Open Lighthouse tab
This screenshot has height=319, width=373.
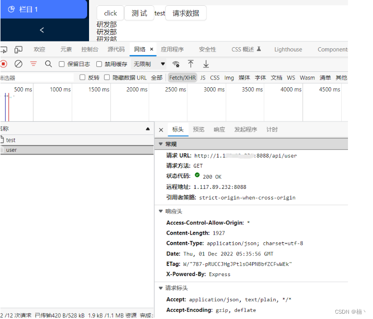[x=288, y=50]
